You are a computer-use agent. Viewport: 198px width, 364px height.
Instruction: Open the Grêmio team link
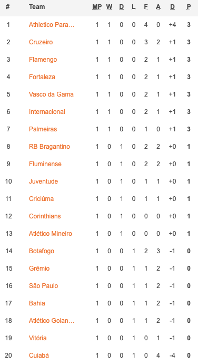pos(39,269)
